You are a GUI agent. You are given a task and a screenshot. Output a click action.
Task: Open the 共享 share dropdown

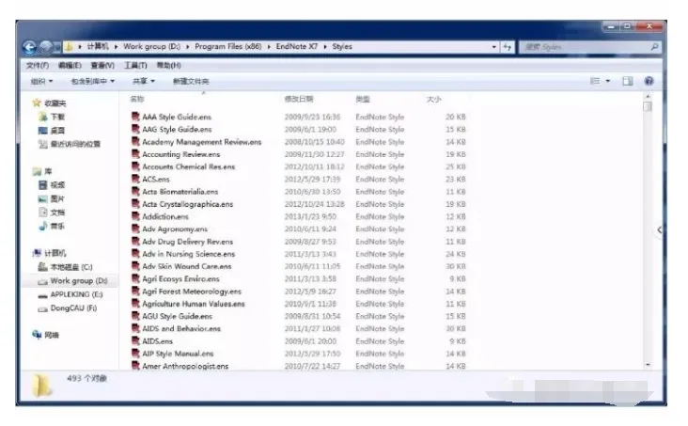pyautogui.click(x=143, y=82)
